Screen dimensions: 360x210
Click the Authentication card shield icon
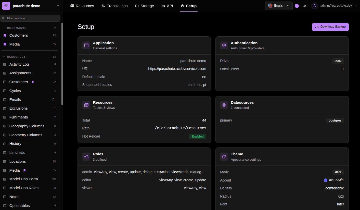[x=224, y=46]
